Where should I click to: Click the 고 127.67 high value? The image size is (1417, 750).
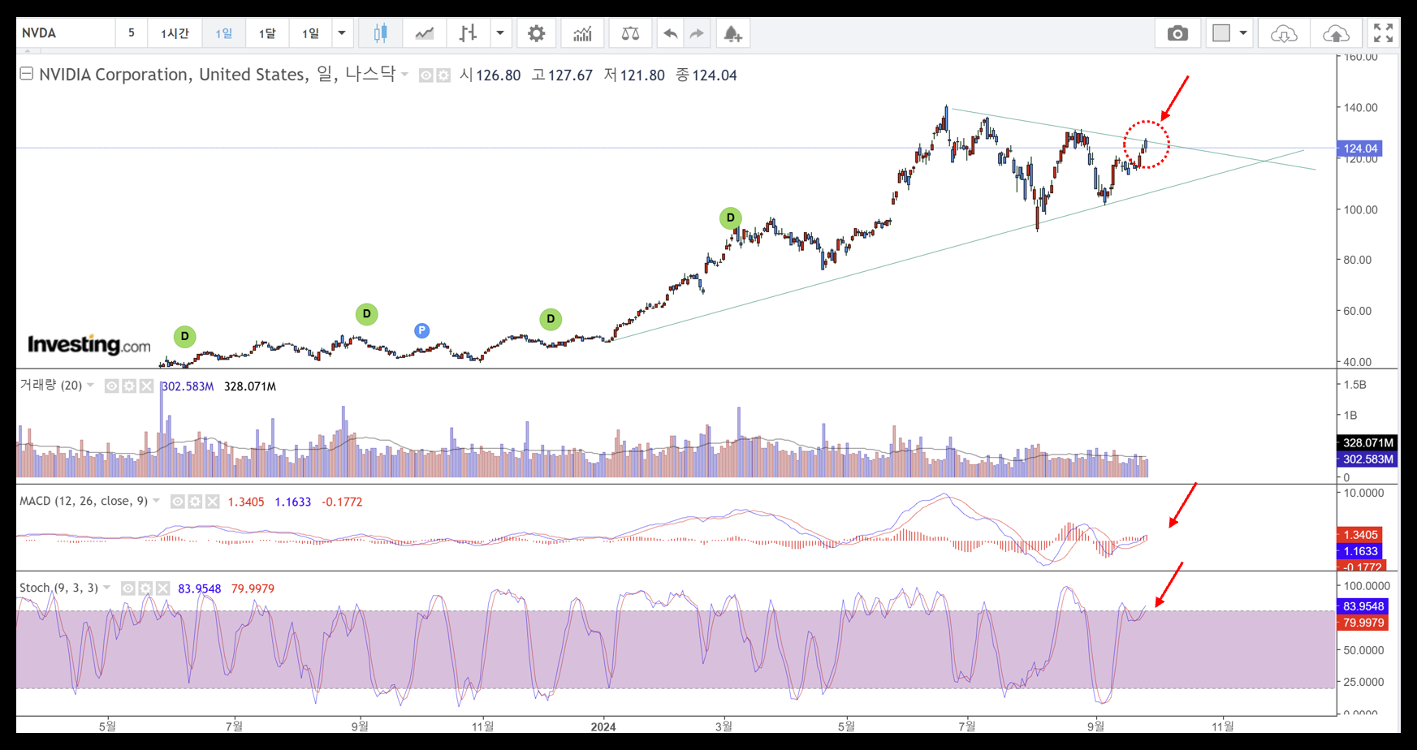[562, 75]
